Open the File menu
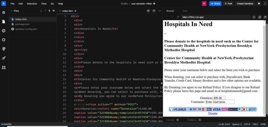Screen dimensions: 268x127 coord(13,4)
